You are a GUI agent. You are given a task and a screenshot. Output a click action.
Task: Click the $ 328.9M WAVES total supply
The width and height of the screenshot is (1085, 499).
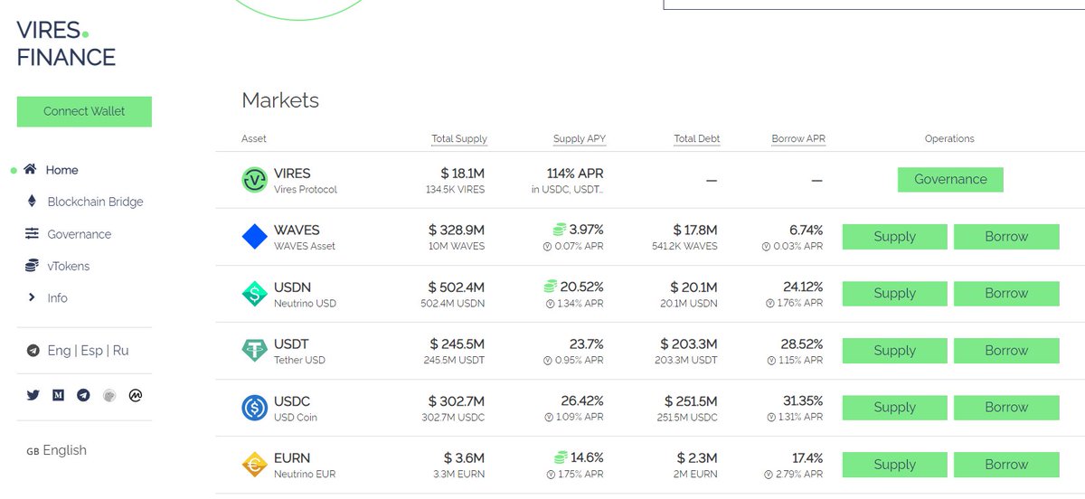pyautogui.click(x=457, y=230)
